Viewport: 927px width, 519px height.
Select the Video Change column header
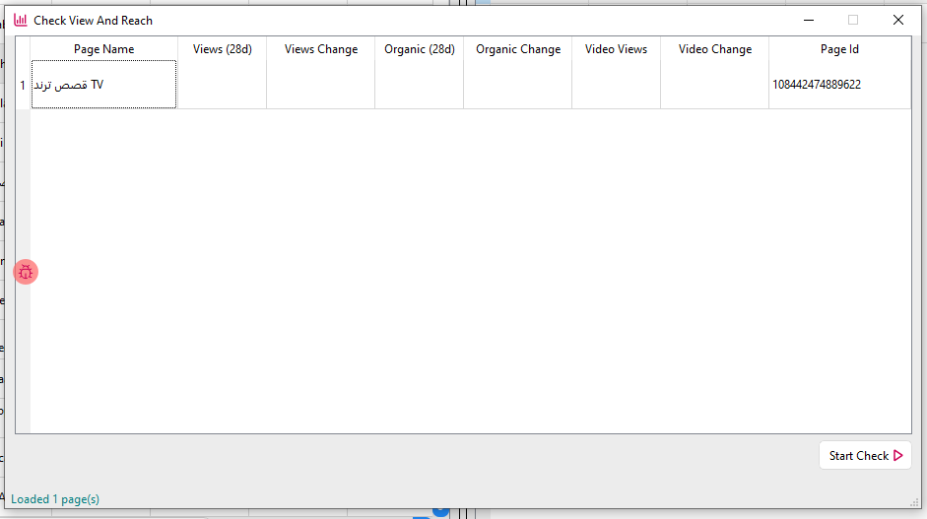(x=714, y=49)
